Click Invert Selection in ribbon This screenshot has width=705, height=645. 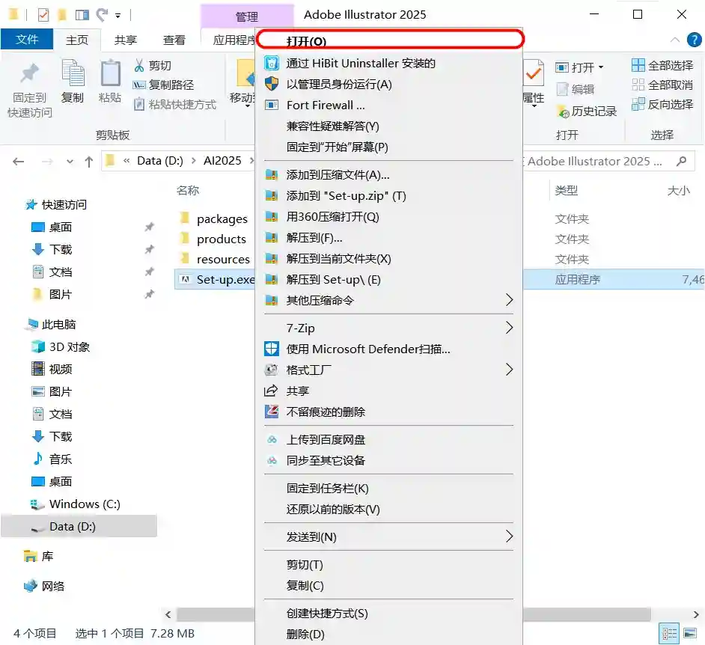pyautogui.click(x=662, y=105)
